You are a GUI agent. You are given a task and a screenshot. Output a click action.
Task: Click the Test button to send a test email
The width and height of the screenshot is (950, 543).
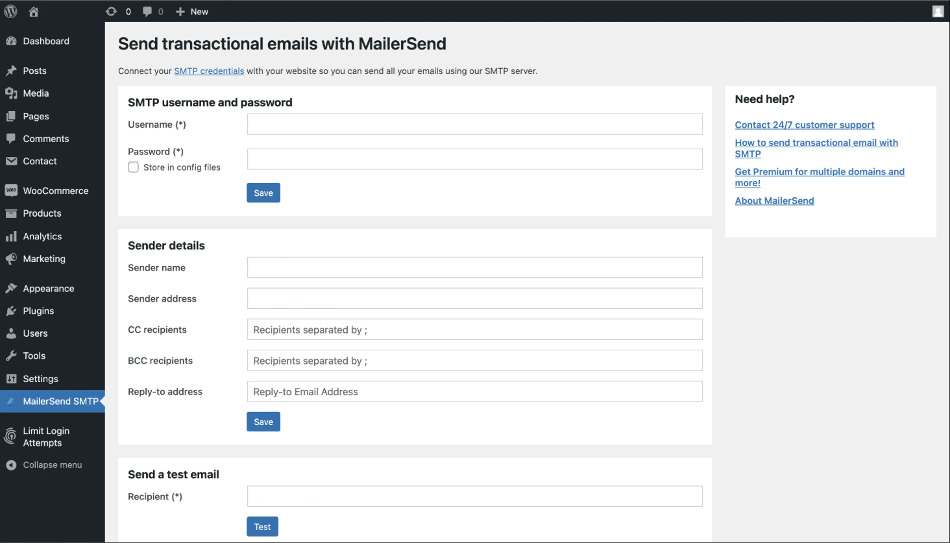click(262, 526)
